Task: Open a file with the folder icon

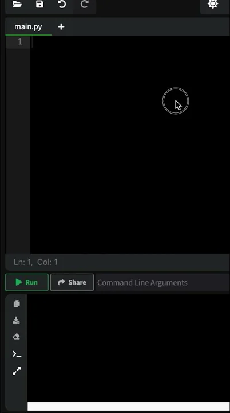Action: click(17, 4)
